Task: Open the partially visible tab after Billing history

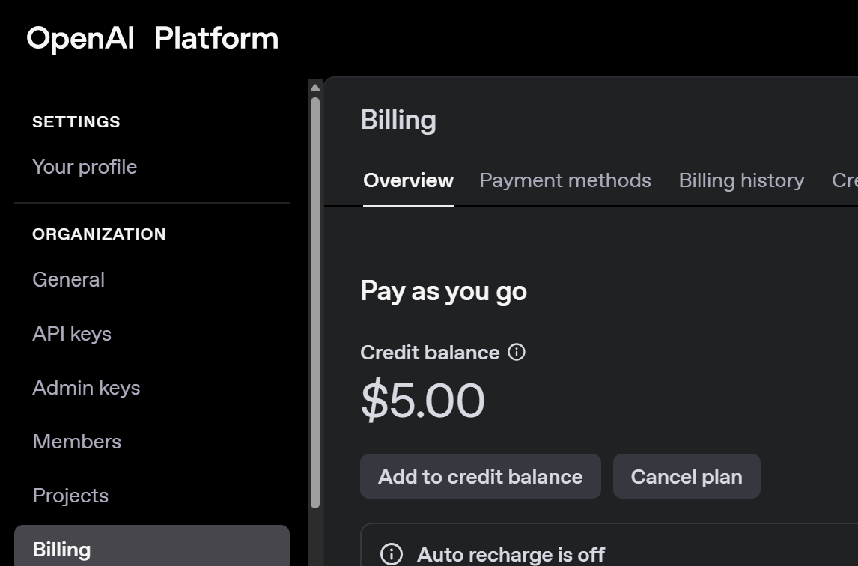Action: click(845, 180)
